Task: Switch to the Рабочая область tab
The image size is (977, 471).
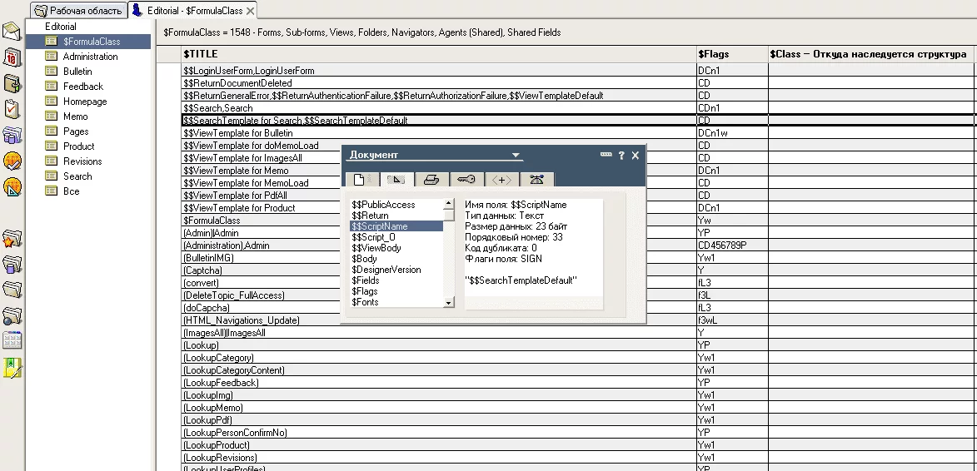Action: coord(78,10)
